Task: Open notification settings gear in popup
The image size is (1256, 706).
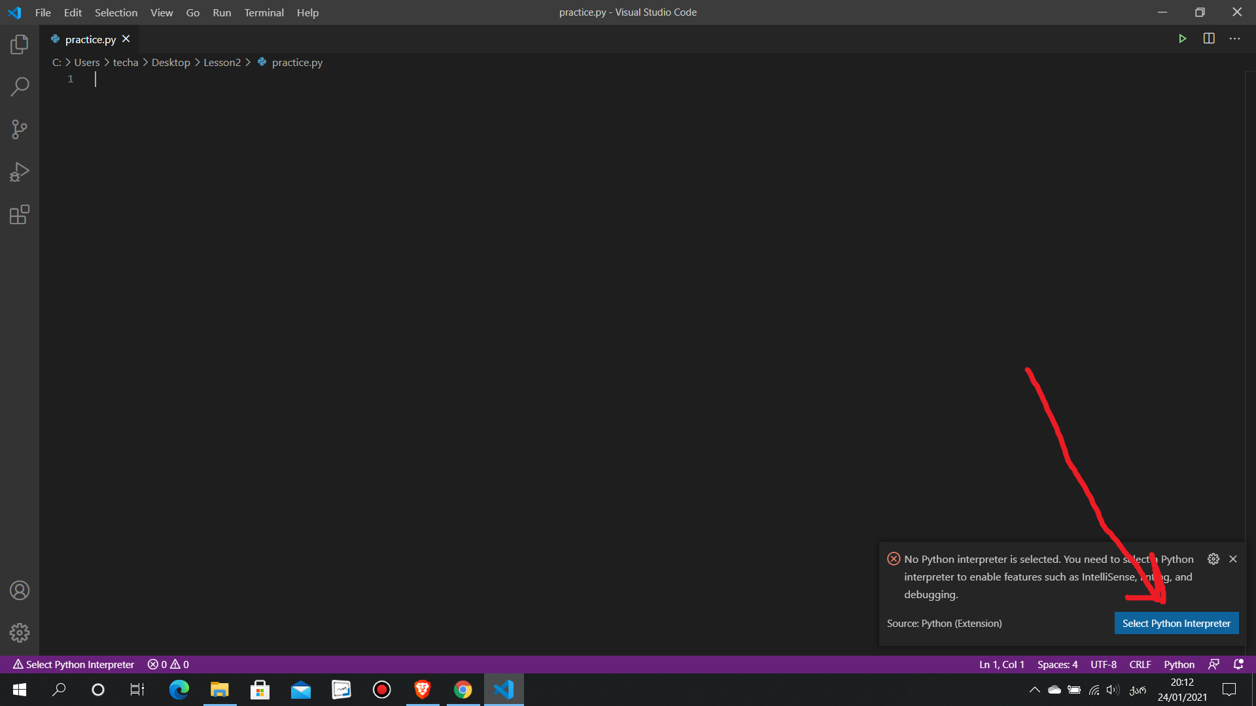Action: click(x=1213, y=559)
